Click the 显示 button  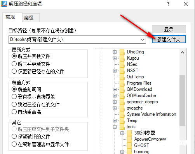click(169, 29)
